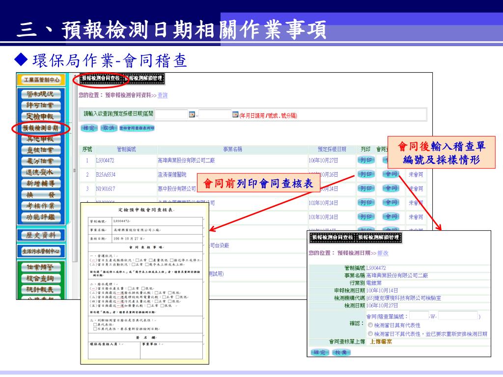The height and width of the screenshot is (377, 503).
Task: Open 其他申報 sidebar item
Action: (41, 139)
